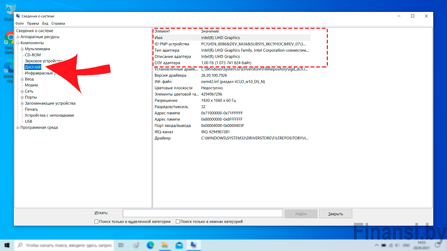Click the Найти button
This screenshot has width=447, height=251.
point(301,214)
